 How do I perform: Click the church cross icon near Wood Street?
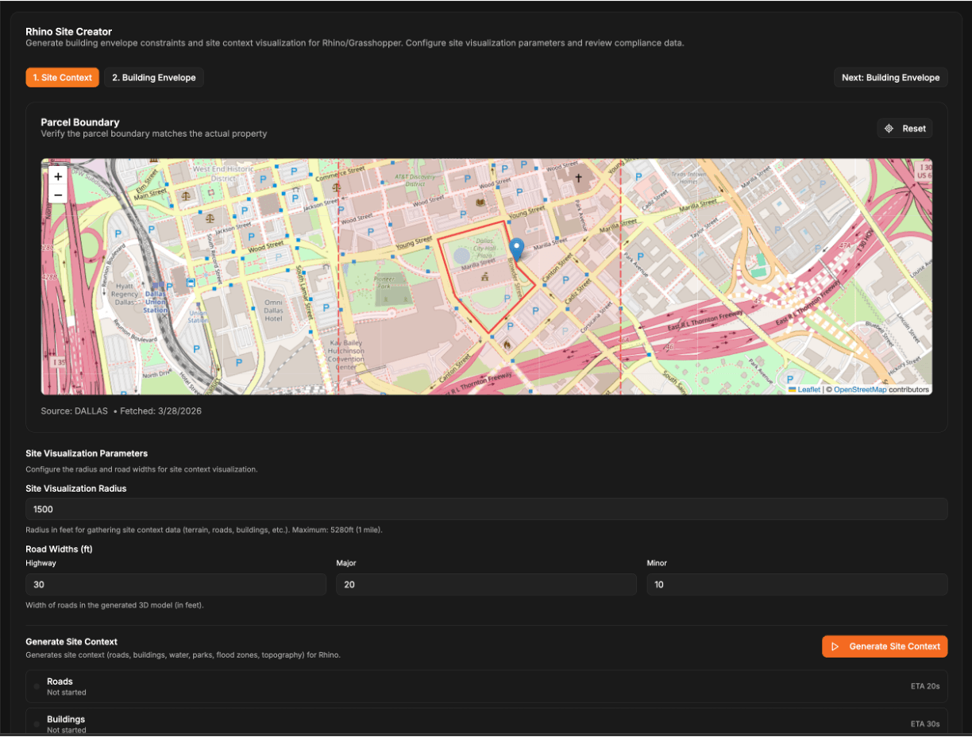pyautogui.click(x=578, y=177)
